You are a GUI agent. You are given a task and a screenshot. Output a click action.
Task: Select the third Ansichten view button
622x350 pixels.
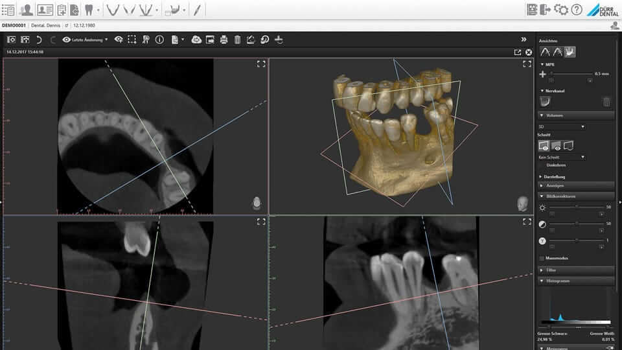click(x=570, y=52)
